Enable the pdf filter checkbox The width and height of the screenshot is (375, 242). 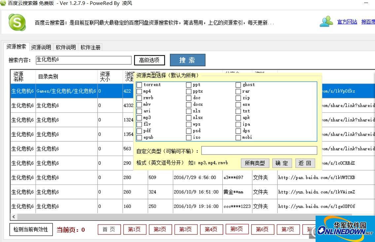tap(139, 131)
